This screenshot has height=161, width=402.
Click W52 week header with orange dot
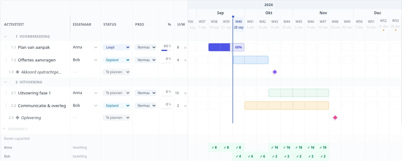[x=384, y=24]
